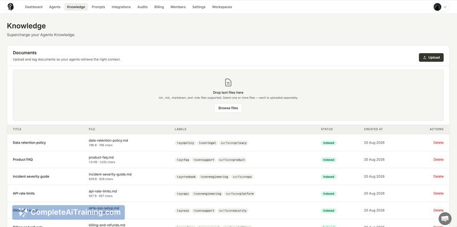Click the tag=api label
The height and width of the screenshot is (227, 457).
click(183, 194)
